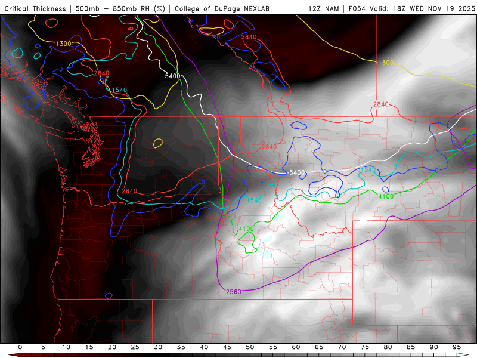Image resolution: width=477 pixels, height=358 pixels.
Task: Click the 'F054 Valid: 18Z WED NOV 19 2025' text
Action: pos(411,8)
